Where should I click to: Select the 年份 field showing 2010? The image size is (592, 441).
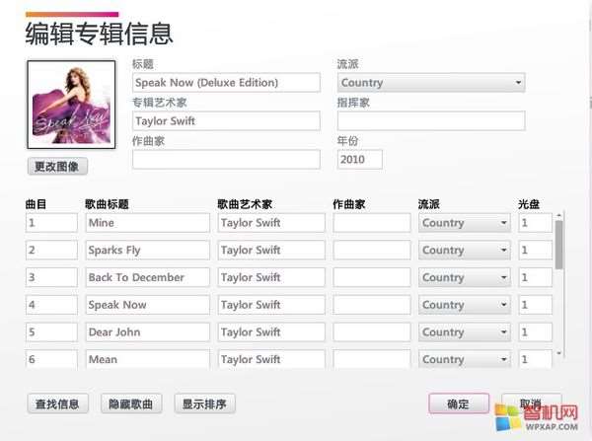point(360,160)
